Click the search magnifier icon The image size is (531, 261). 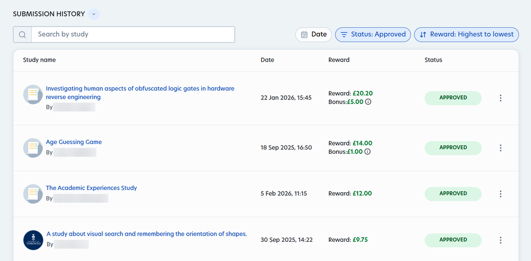[22, 35]
